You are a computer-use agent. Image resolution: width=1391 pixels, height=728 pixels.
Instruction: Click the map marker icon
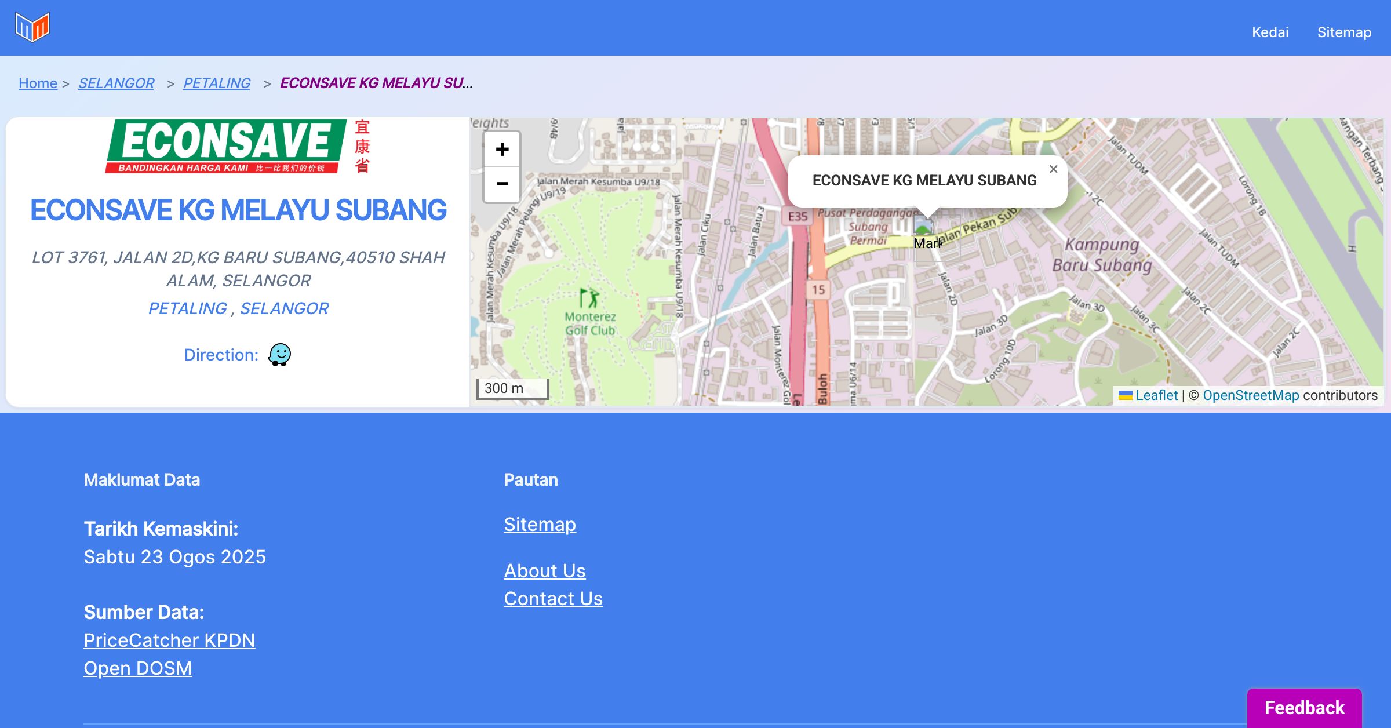coord(923,227)
